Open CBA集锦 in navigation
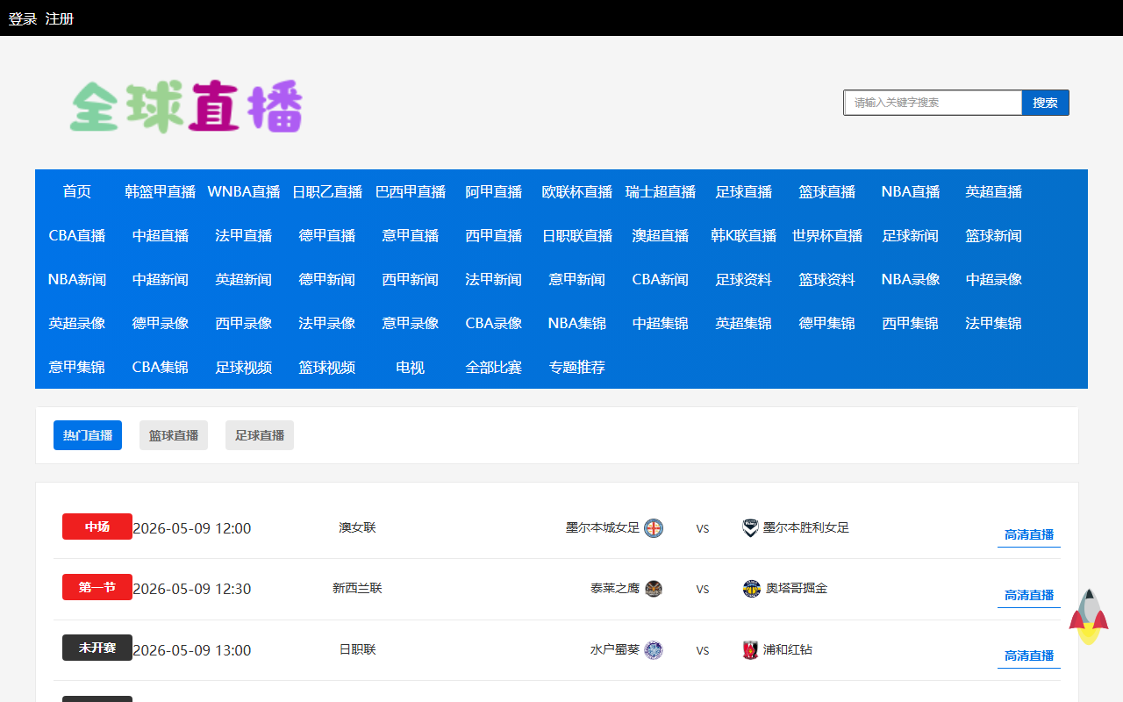Screen dimensions: 1123x702 click(x=161, y=367)
